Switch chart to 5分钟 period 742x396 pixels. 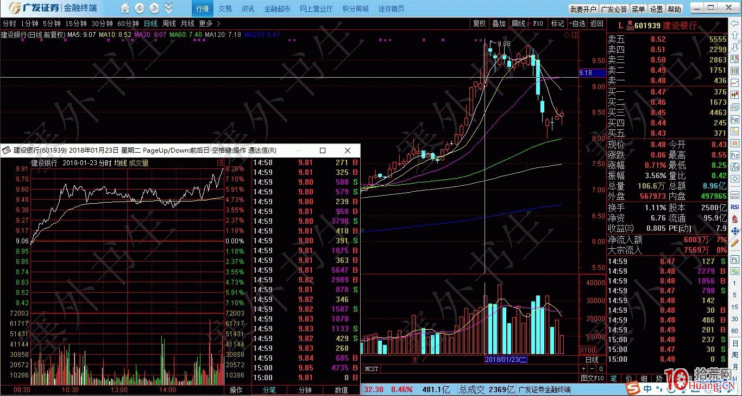pos(52,23)
